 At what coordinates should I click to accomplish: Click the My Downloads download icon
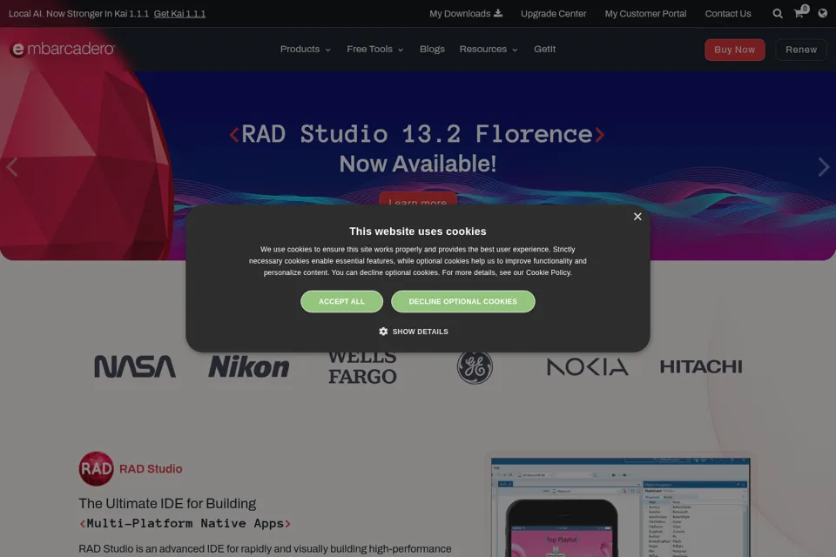pos(498,13)
